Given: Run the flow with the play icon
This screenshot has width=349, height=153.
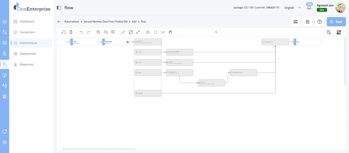Looking at the screenshot, I should [148, 32].
